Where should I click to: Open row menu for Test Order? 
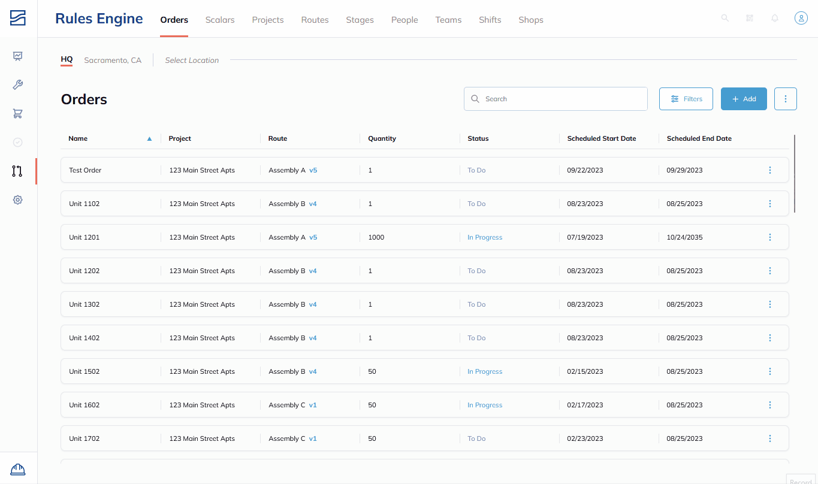pos(770,170)
